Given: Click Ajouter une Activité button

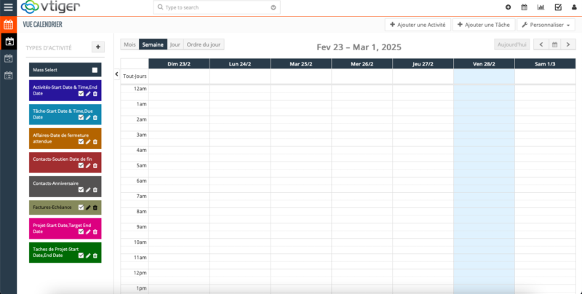Looking at the screenshot, I should click(418, 25).
